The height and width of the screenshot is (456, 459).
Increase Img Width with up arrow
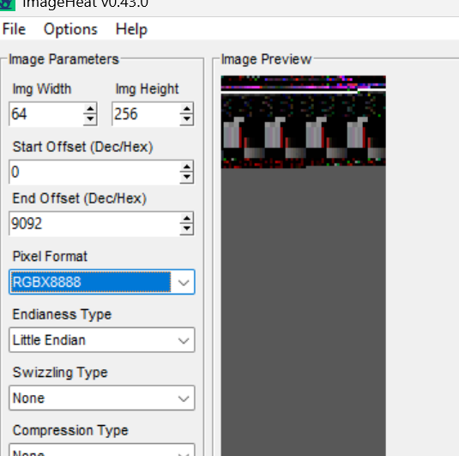tap(90, 109)
